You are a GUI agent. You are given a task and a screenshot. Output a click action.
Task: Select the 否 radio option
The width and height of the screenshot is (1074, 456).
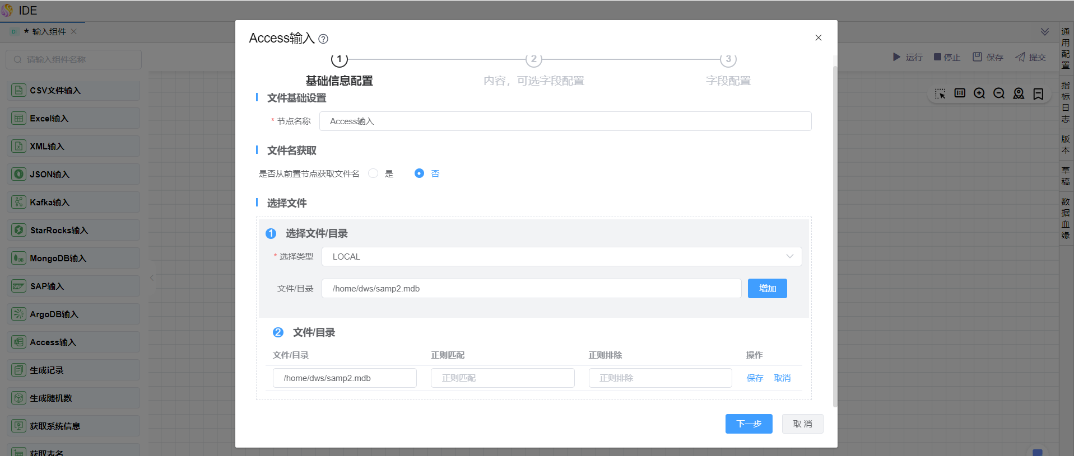(x=419, y=173)
